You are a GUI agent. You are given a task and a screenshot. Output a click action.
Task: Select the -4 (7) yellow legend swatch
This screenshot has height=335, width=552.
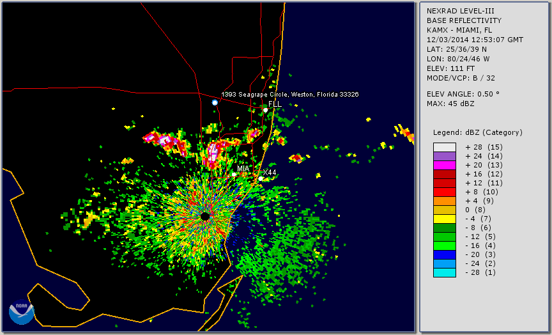point(445,219)
